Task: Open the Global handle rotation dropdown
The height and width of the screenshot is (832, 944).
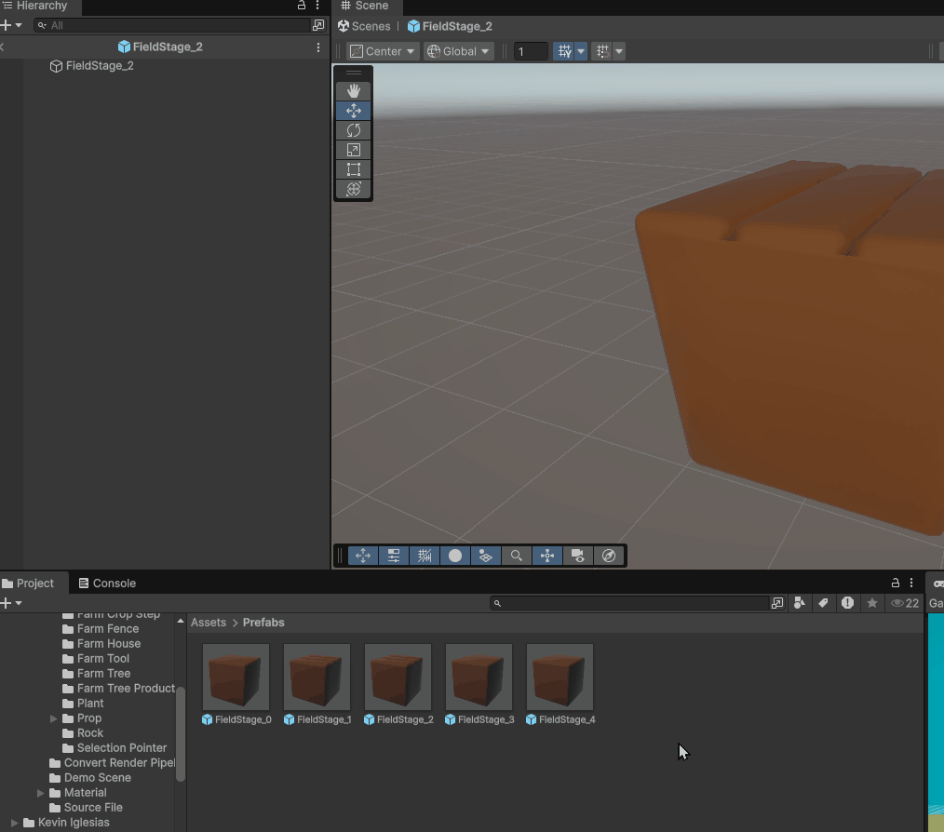Action: coord(458,51)
